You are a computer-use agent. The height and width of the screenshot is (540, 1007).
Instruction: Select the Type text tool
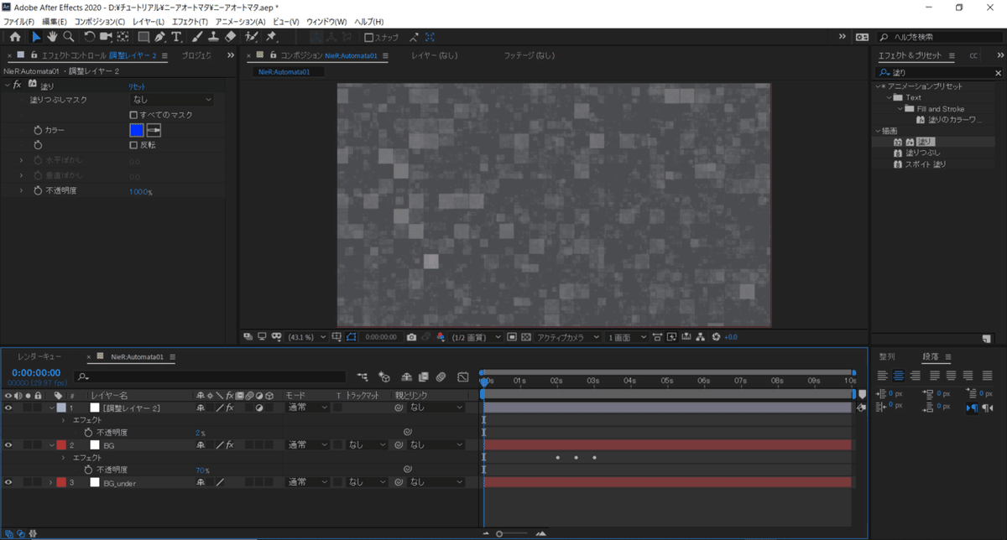176,37
